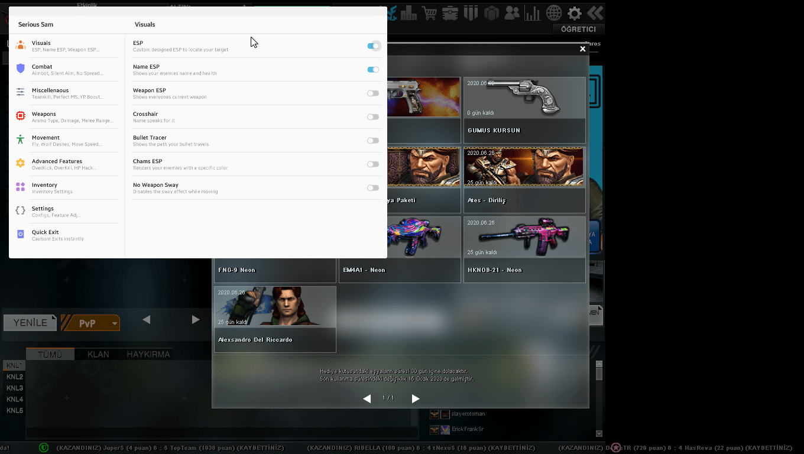Select the Alexsandro Del Riccardo character card

[x=275, y=319]
